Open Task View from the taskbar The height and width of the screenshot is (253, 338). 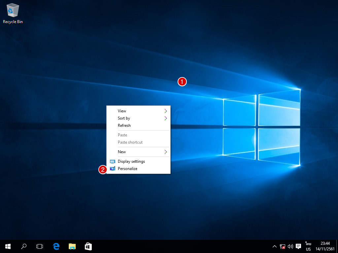point(40,246)
